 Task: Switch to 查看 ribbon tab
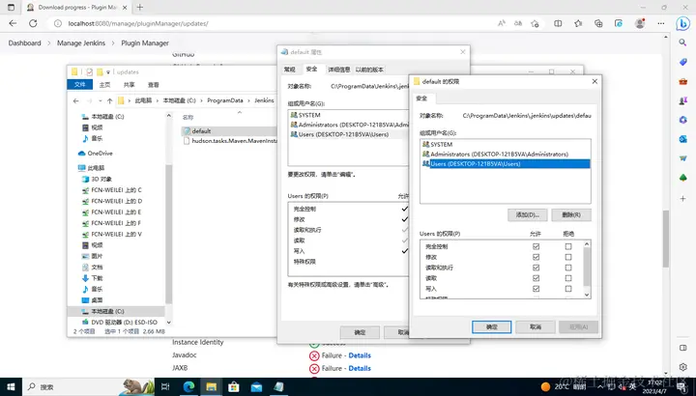click(153, 85)
